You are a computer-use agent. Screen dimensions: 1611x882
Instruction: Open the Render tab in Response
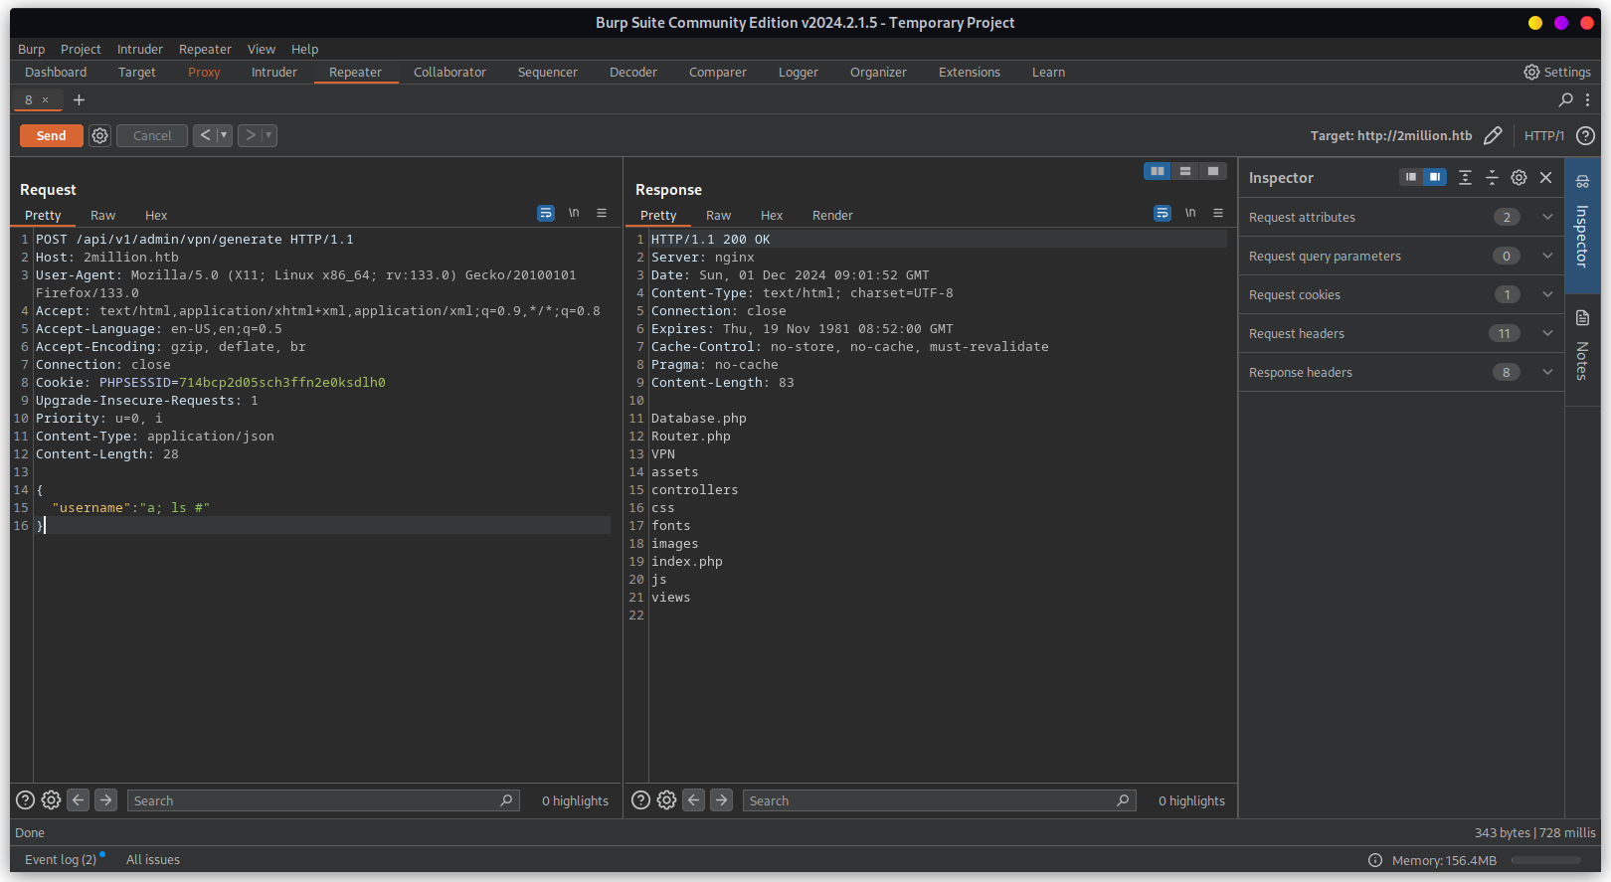click(832, 215)
